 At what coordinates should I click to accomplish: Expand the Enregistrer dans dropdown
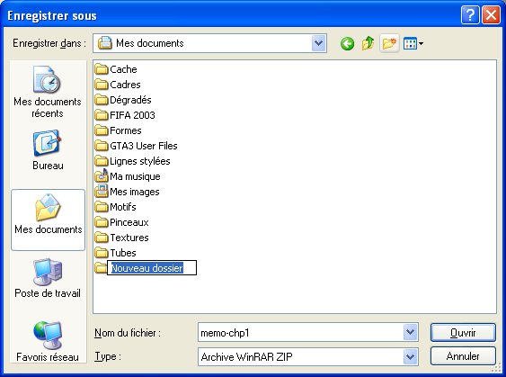point(319,43)
